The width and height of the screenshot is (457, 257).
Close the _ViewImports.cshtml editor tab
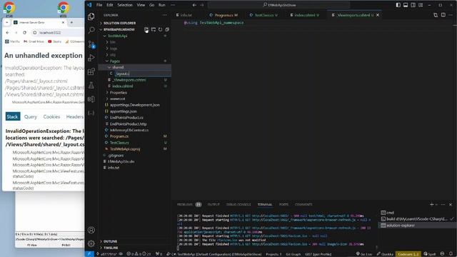tap(378, 15)
